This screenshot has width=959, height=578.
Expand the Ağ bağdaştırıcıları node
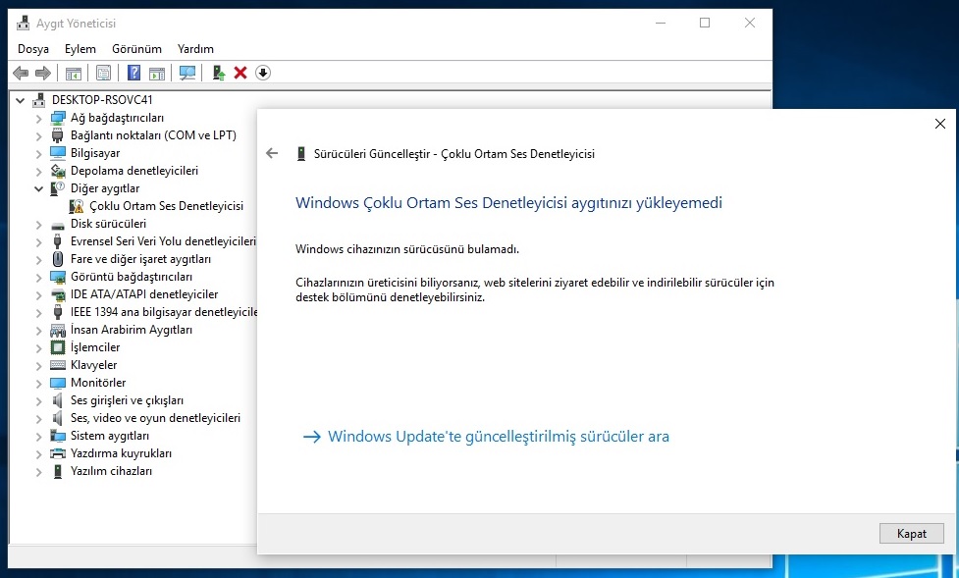38,118
